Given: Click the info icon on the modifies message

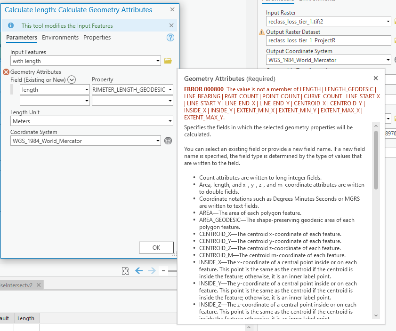Looking at the screenshot, I should pos(11,24).
